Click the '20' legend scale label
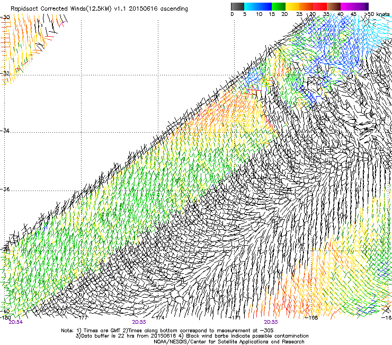This screenshot has height=345, width=392. (284, 14)
